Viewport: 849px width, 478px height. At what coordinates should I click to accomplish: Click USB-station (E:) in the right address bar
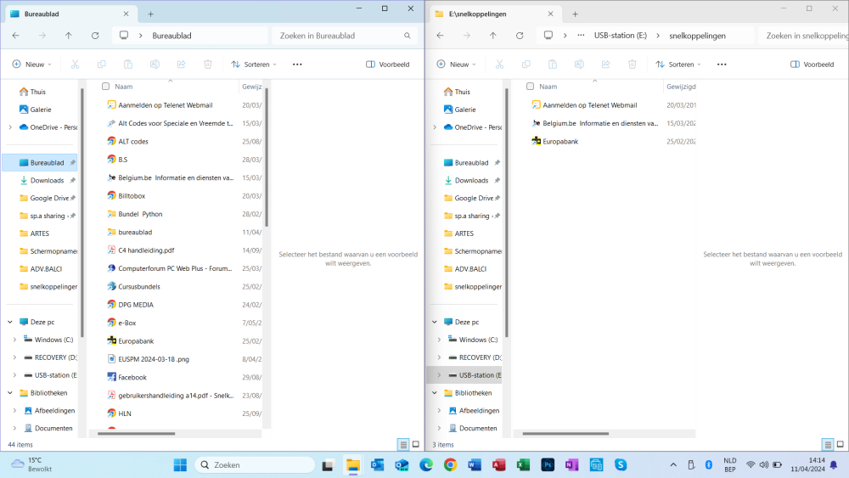620,36
